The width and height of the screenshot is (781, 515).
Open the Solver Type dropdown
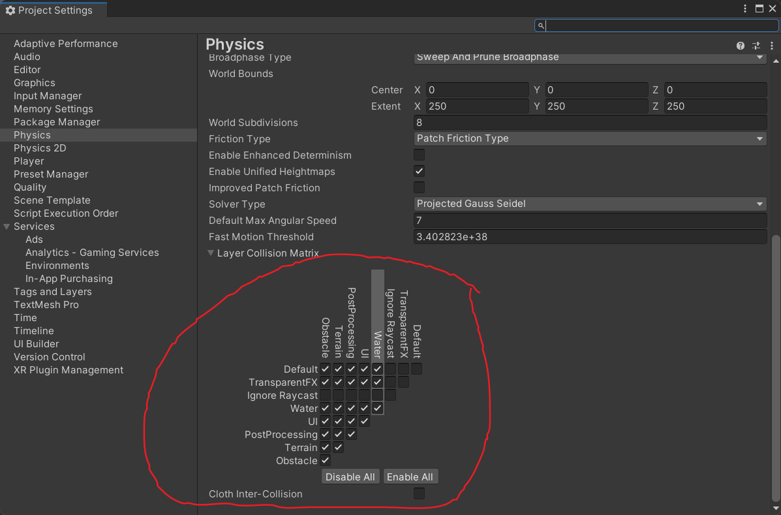pos(590,204)
